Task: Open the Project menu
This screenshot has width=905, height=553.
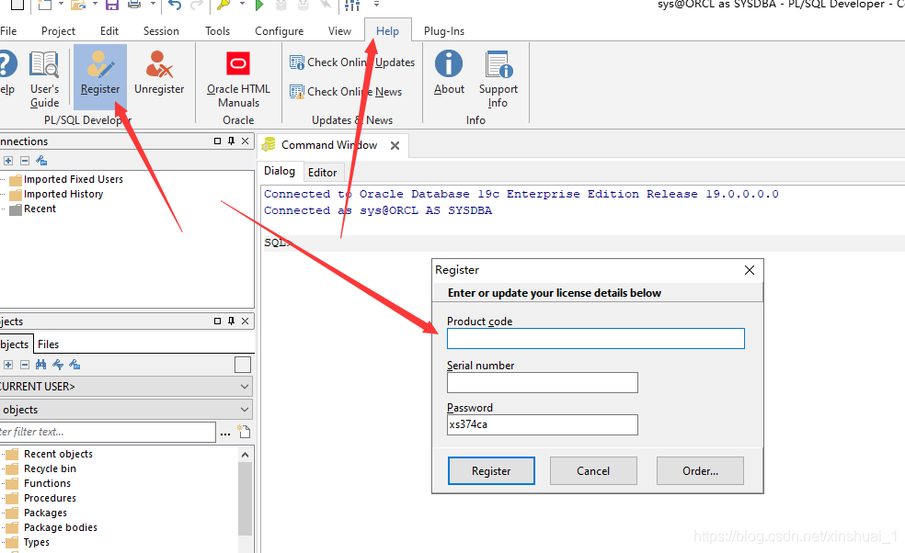Action: click(58, 31)
